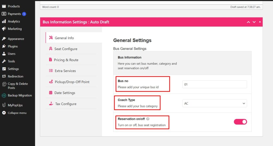
Task: Click the Backup Migration icon
Action: click(4, 95)
